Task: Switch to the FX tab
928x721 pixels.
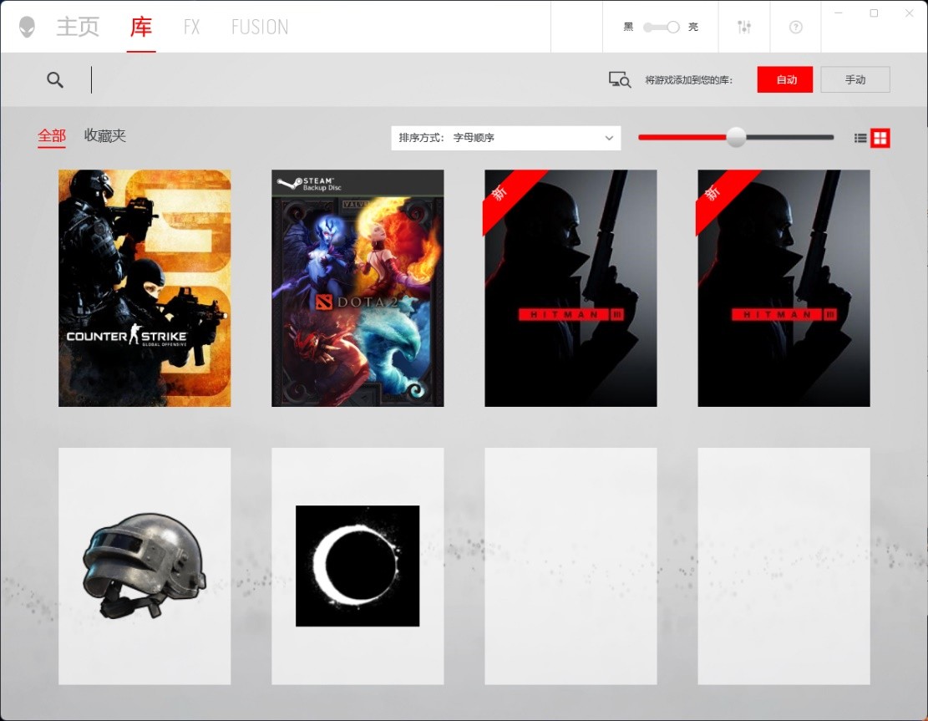Action: pos(192,28)
